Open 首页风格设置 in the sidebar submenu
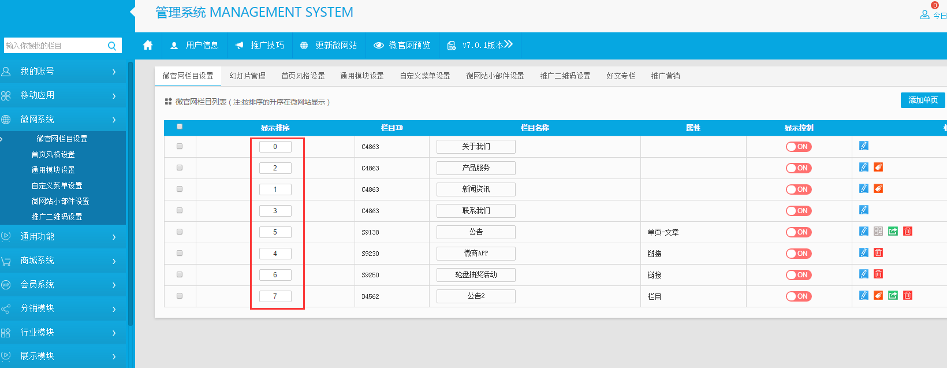The image size is (947, 368). pos(53,154)
